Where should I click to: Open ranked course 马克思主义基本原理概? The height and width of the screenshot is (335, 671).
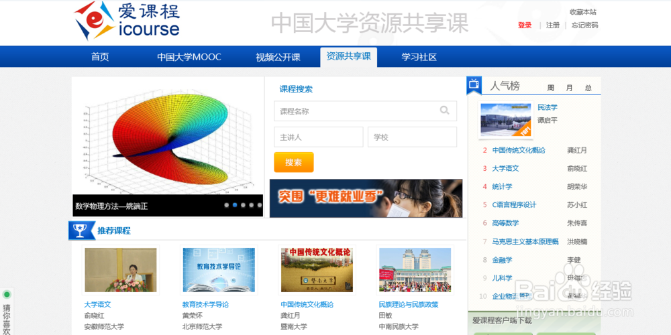[525, 241]
